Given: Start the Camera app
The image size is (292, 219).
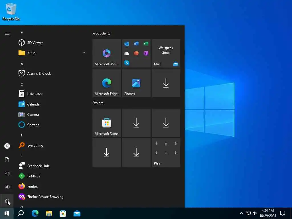Looking at the screenshot, I should coord(52,115).
